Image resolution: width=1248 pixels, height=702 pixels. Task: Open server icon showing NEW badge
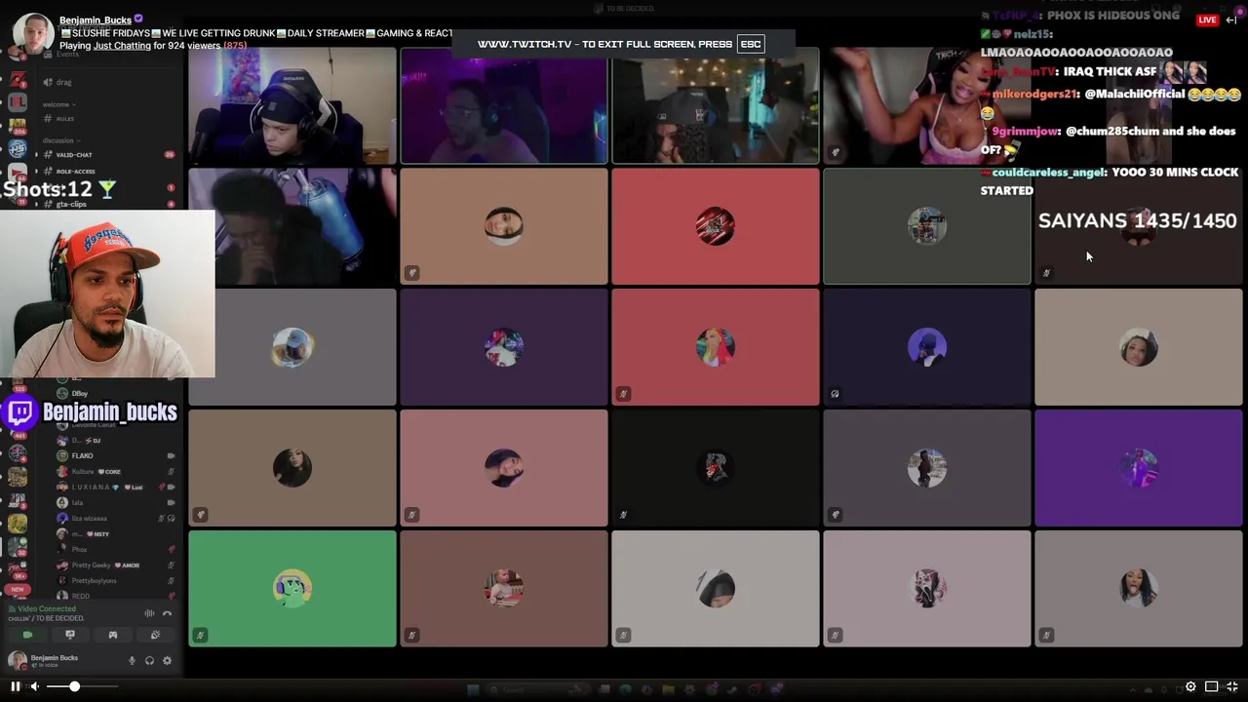coord(18,590)
